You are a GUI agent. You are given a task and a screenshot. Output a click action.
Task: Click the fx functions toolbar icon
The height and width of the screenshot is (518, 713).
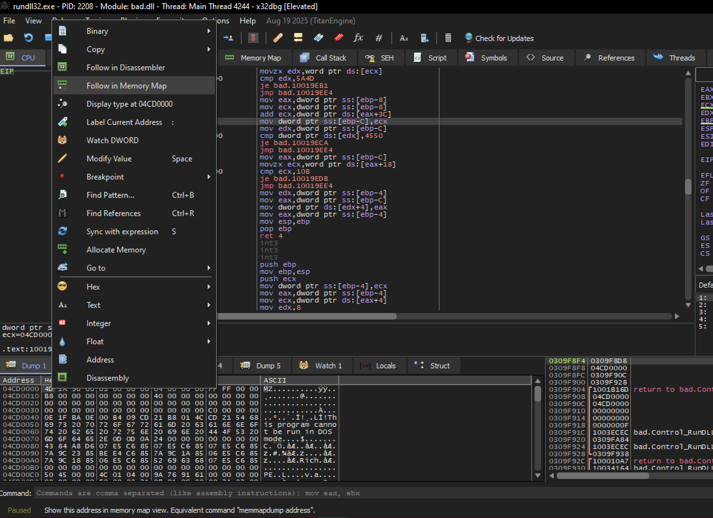coord(358,38)
